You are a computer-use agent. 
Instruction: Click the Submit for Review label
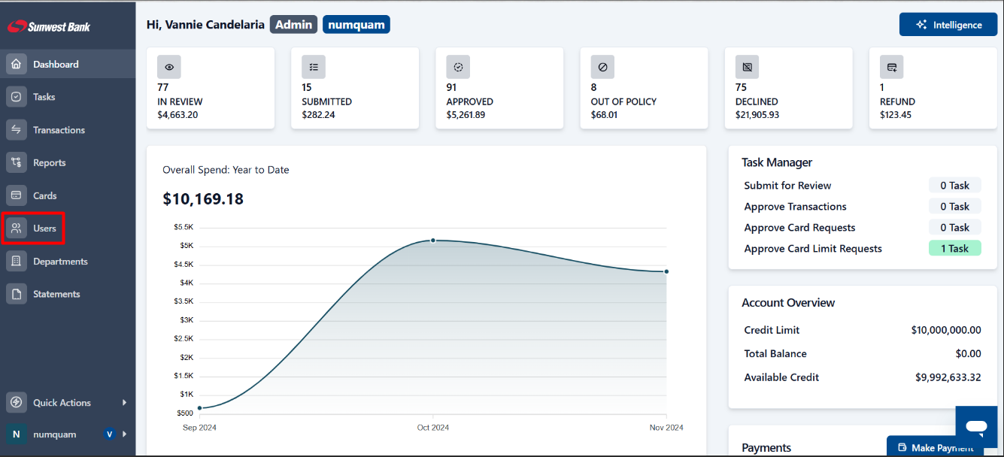pyautogui.click(x=787, y=185)
